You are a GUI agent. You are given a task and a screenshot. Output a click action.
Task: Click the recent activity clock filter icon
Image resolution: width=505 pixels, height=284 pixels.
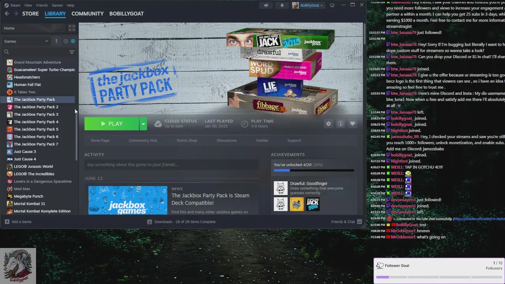tap(65, 41)
